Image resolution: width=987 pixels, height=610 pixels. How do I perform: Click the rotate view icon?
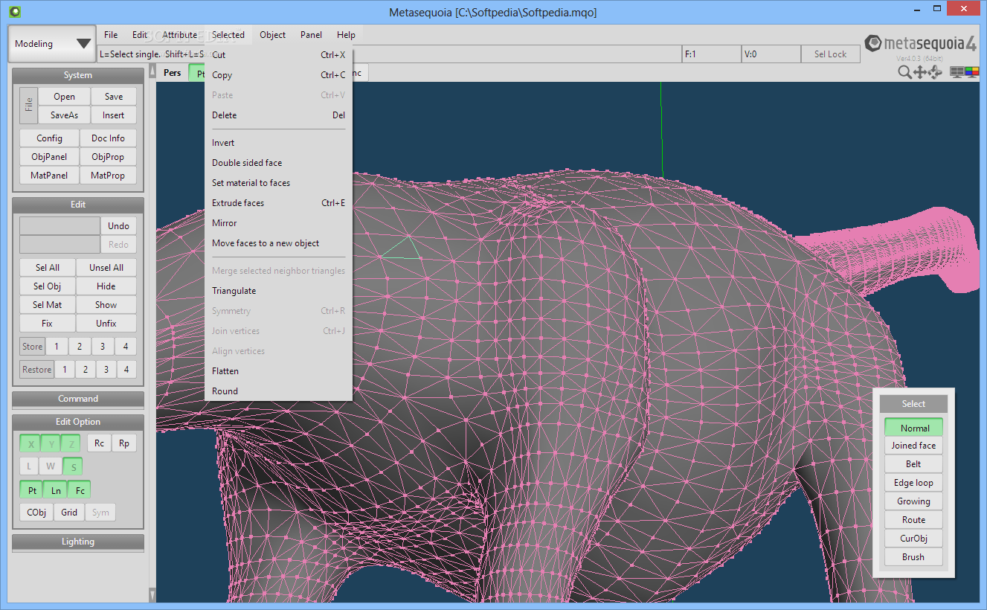(935, 72)
